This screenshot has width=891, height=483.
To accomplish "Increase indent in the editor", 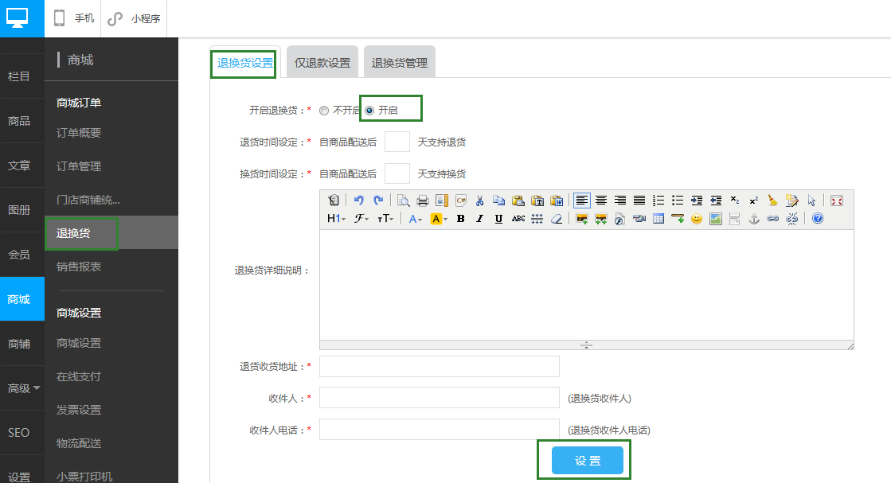I will [697, 201].
